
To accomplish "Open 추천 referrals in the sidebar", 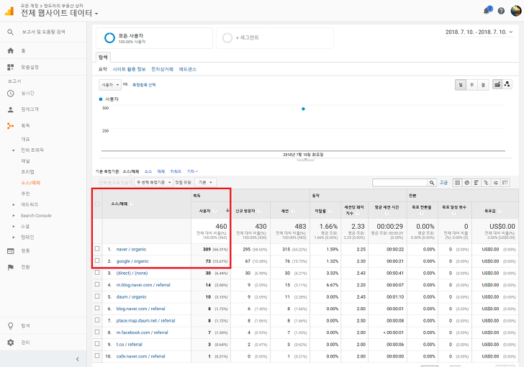I will pyautogui.click(x=25, y=194).
